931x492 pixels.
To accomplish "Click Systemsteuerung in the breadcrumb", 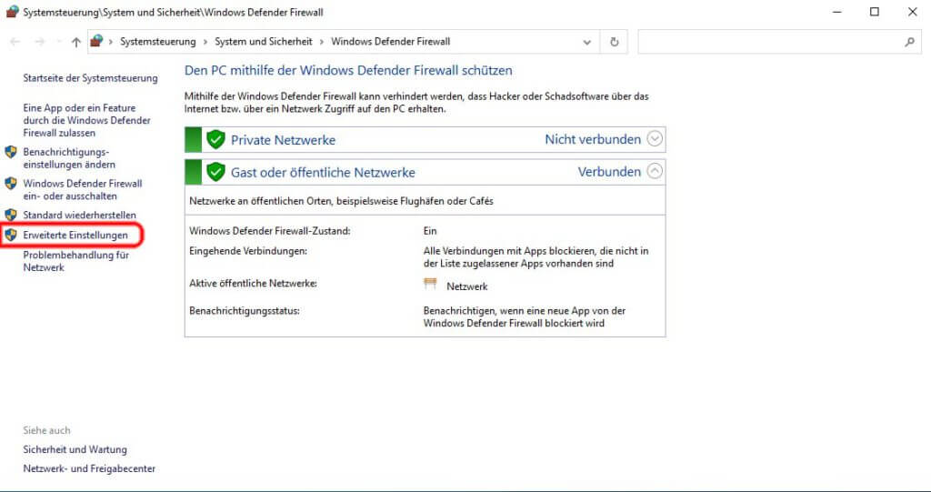I will click(158, 42).
